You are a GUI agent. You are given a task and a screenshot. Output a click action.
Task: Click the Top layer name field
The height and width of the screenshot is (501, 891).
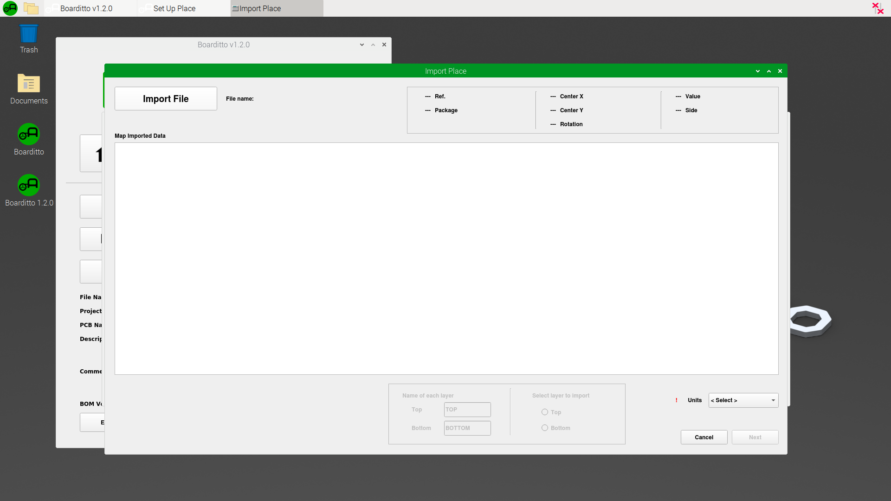(x=467, y=410)
